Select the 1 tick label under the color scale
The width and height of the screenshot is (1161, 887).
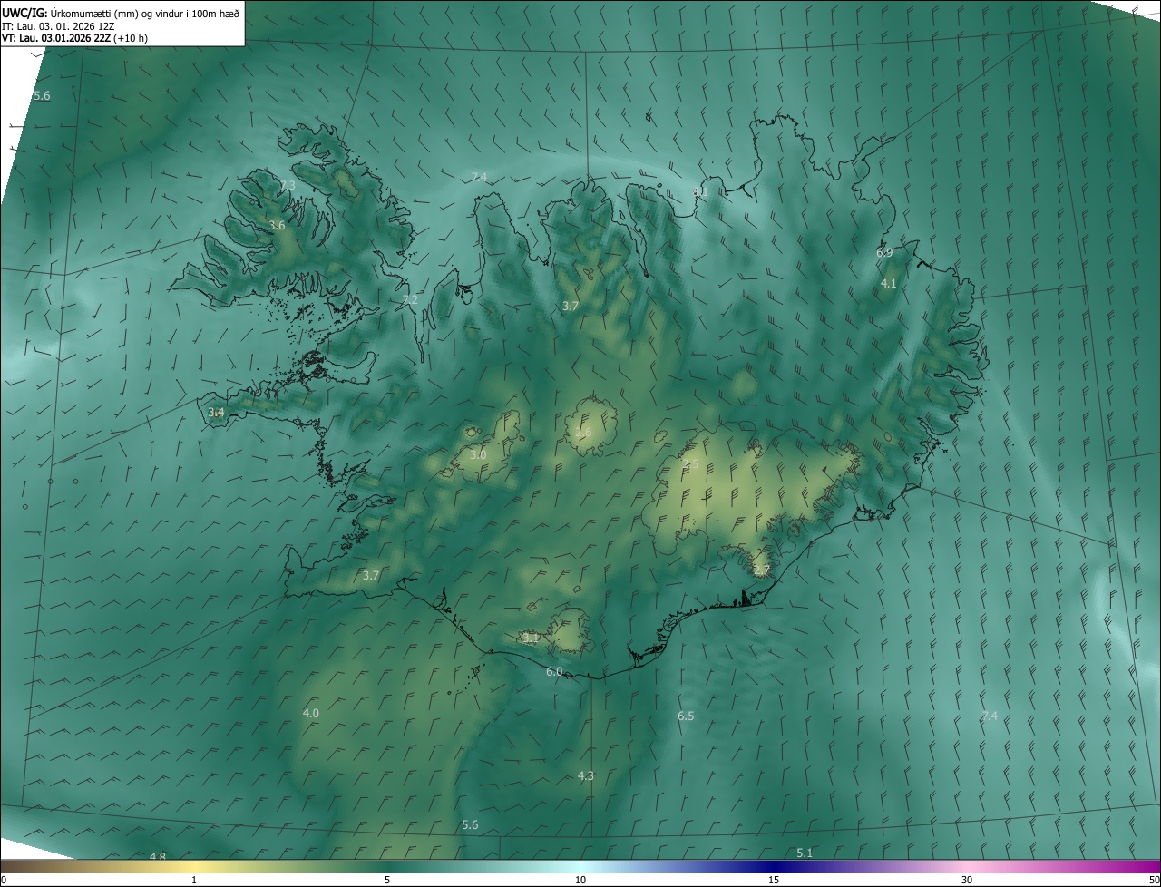click(194, 881)
